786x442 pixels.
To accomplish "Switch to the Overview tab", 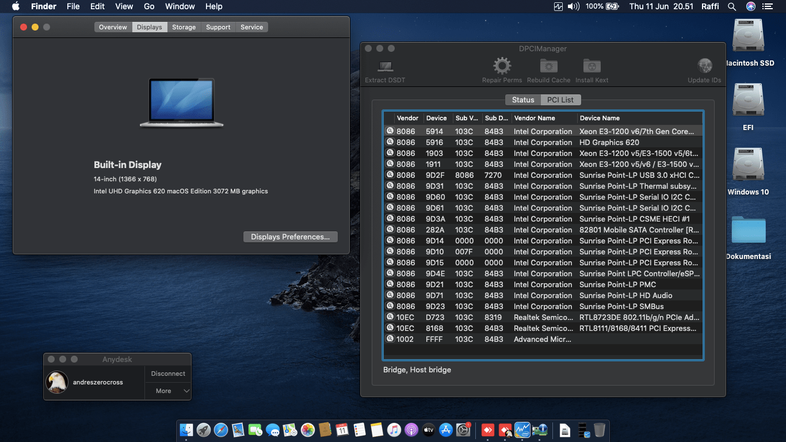I will point(113,27).
